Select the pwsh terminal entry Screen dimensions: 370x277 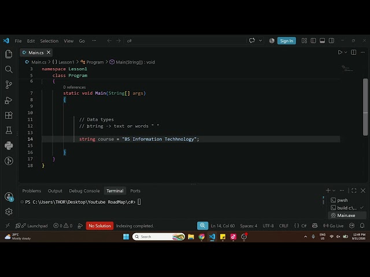tap(347, 200)
